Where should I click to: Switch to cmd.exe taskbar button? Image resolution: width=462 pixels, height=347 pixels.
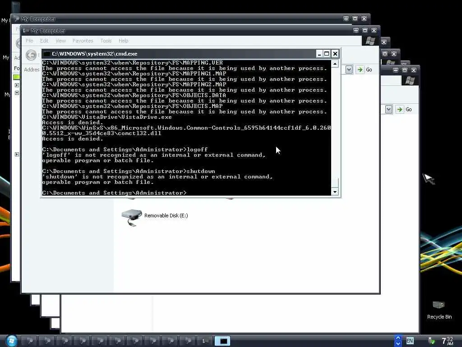(222, 341)
